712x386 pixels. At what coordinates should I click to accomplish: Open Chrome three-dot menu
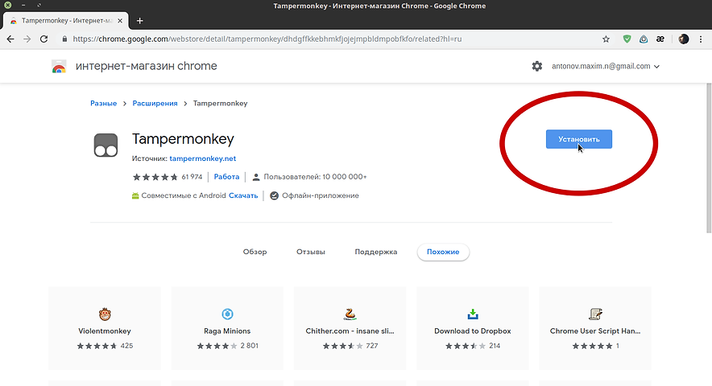coord(701,39)
